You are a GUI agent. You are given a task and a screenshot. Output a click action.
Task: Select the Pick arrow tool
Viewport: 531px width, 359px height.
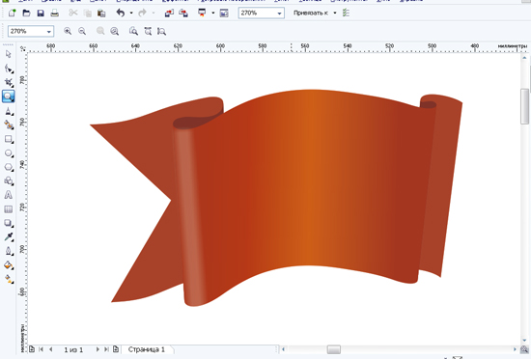coord(8,54)
